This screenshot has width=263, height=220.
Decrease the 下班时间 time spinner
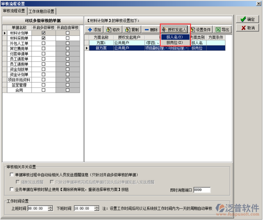96,210
